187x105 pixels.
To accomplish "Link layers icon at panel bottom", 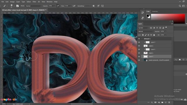I will pyautogui.click(x=148, y=102).
